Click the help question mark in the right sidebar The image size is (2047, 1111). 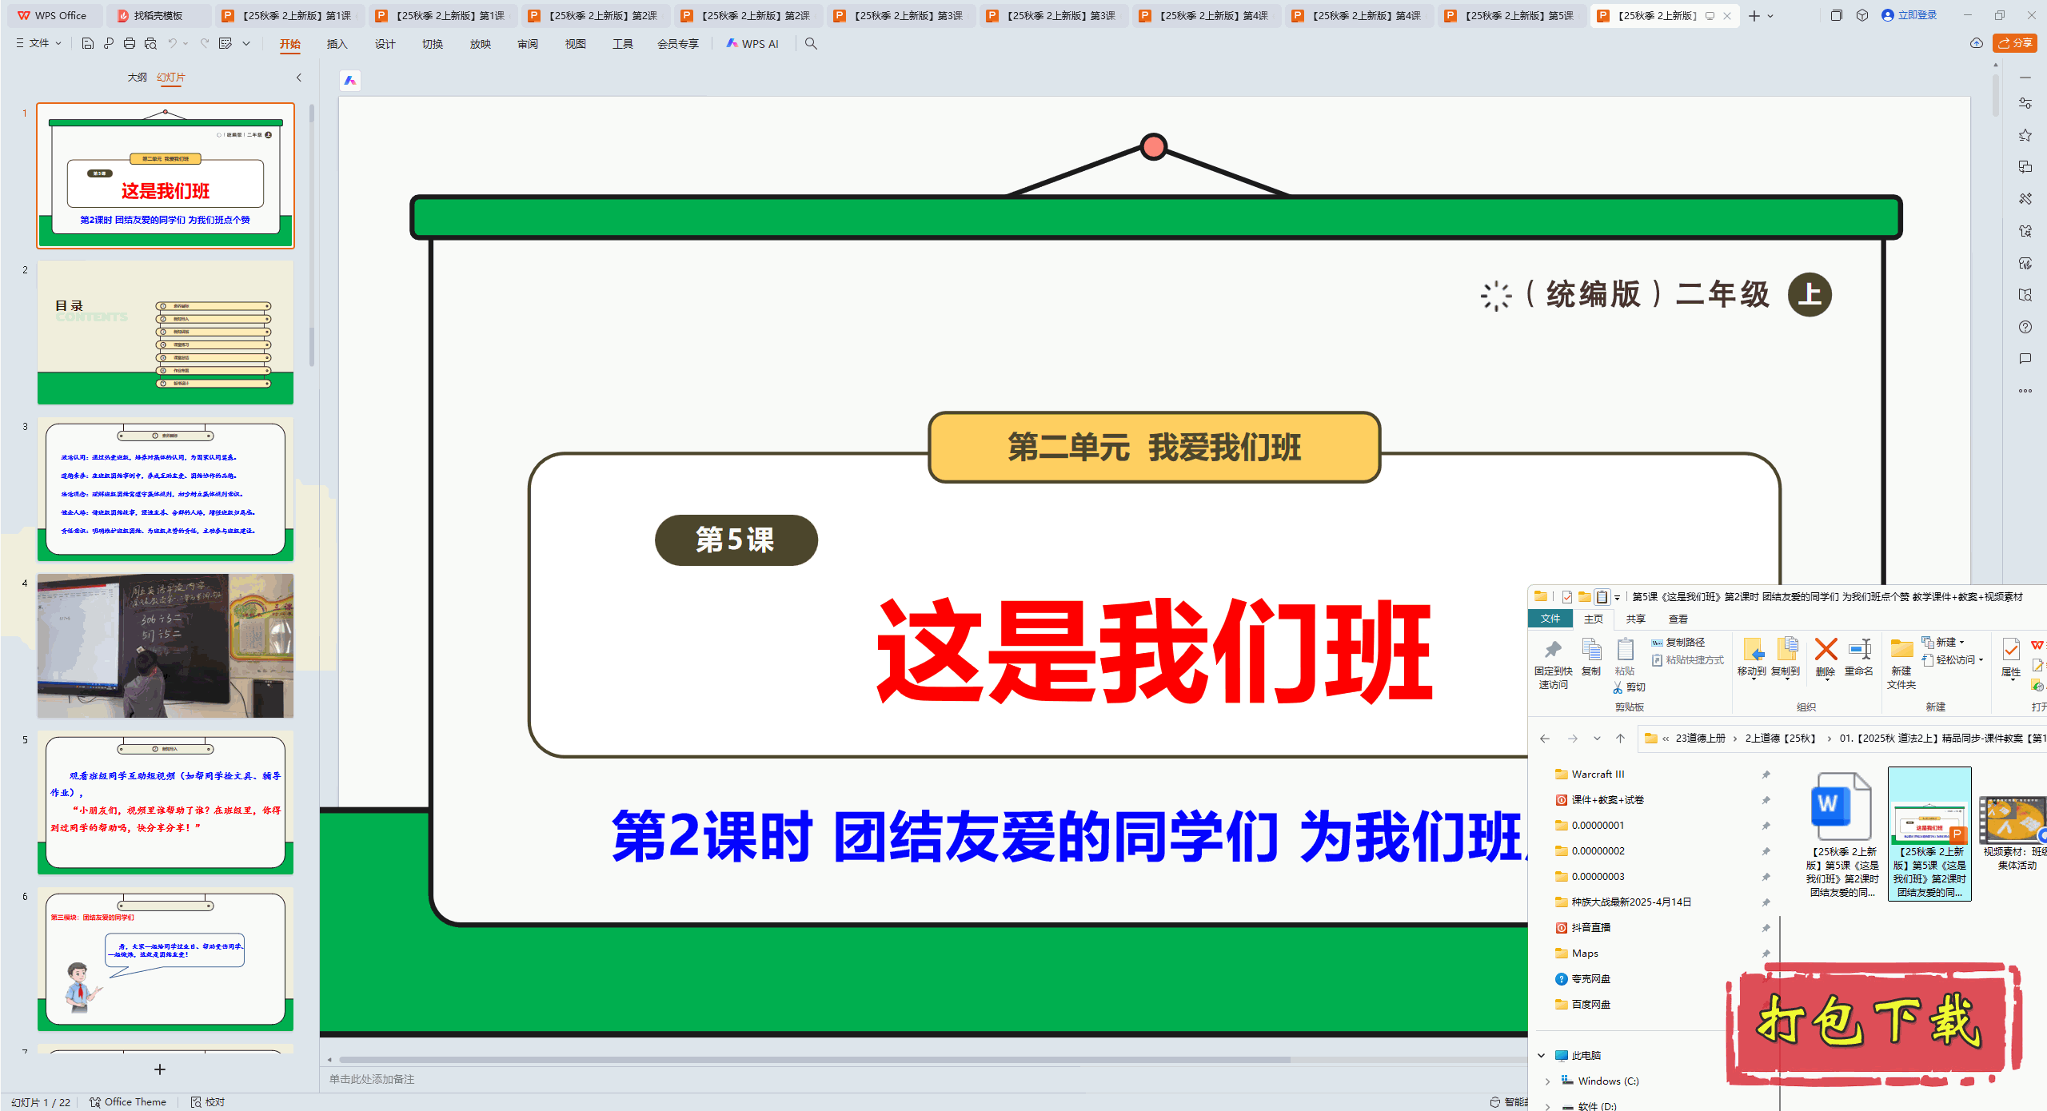pos(2025,327)
